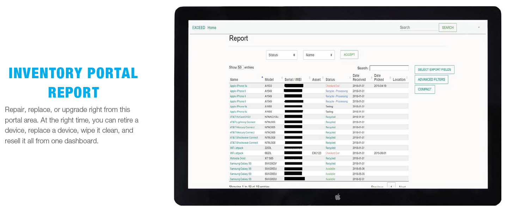Viewport: 507px width, 212px height.
Task: Click Checked Out status for iPhone 5s
Action: pyautogui.click(x=332, y=86)
